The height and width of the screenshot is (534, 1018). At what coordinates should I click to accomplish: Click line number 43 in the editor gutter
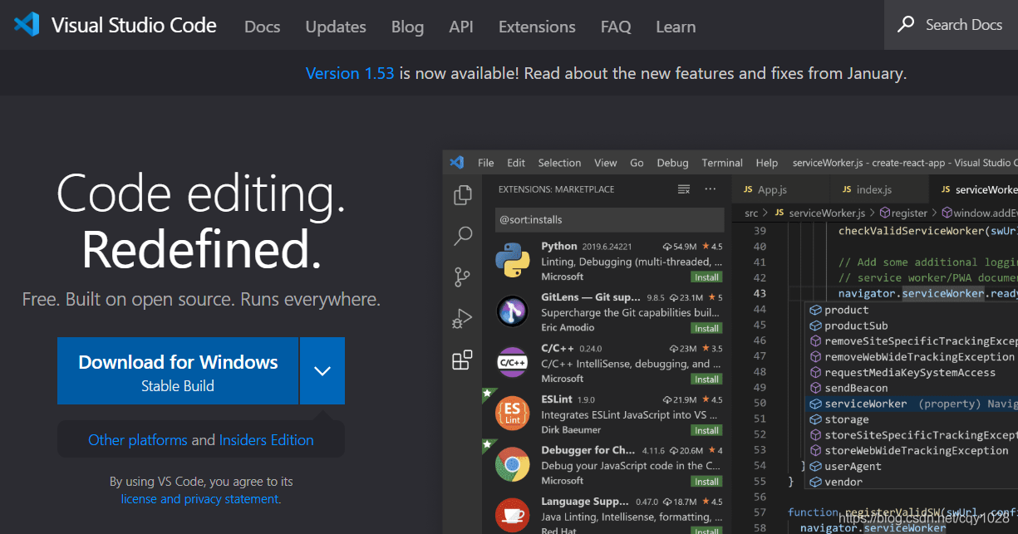click(x=760, y=294)
